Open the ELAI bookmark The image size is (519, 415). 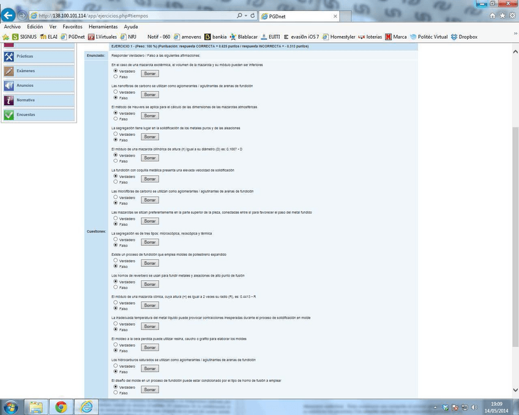tap(48, 37)
